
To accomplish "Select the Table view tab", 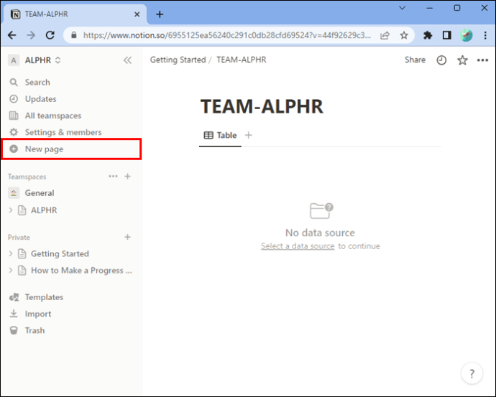I will tap(220, 136).
